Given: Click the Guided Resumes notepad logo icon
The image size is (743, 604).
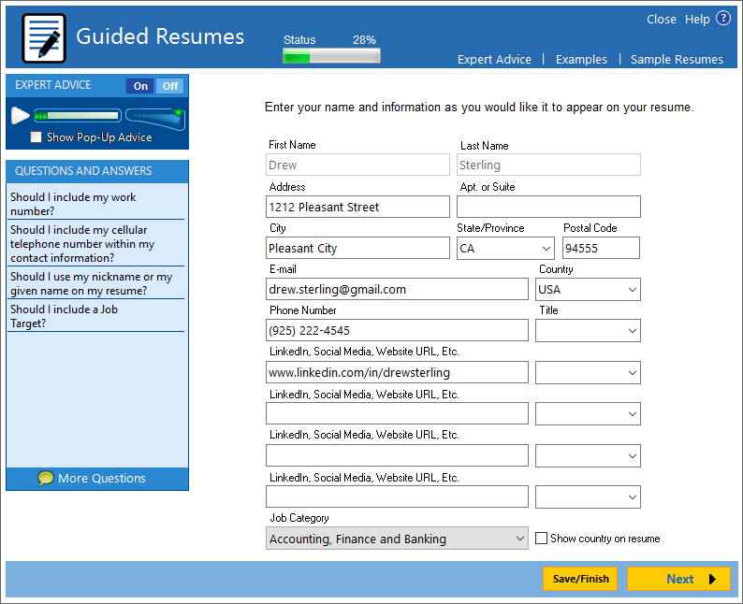Looking at the screenshot, I should [43, 38].
